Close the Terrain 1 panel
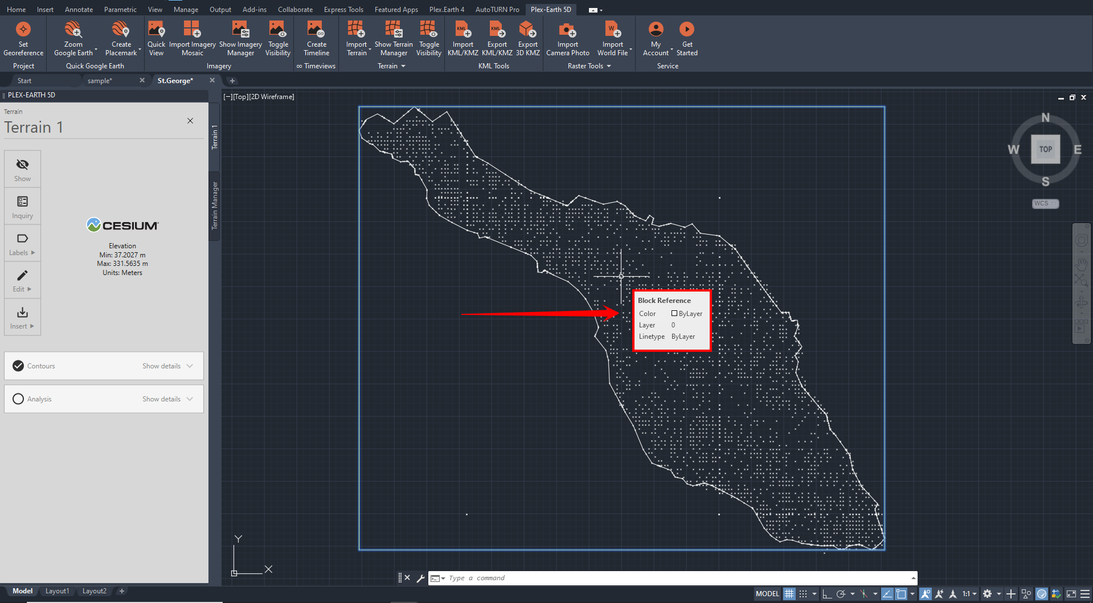Image resolution: width=1093 pixels, height=603 pixels. (190, 121)
